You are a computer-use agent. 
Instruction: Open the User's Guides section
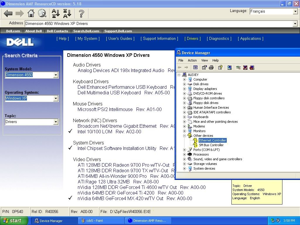point(120,39)
